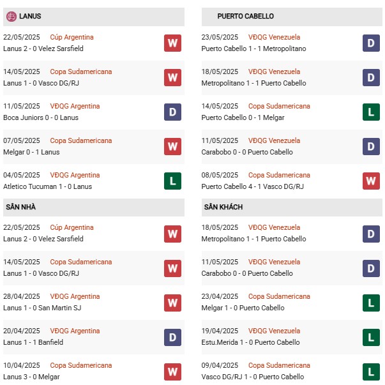Image resolution: width=385 pixels, height=385 pixels.
Task: Click the W badge for Puerto Cabello 4-1 Vasco
Action: (371, 181)
